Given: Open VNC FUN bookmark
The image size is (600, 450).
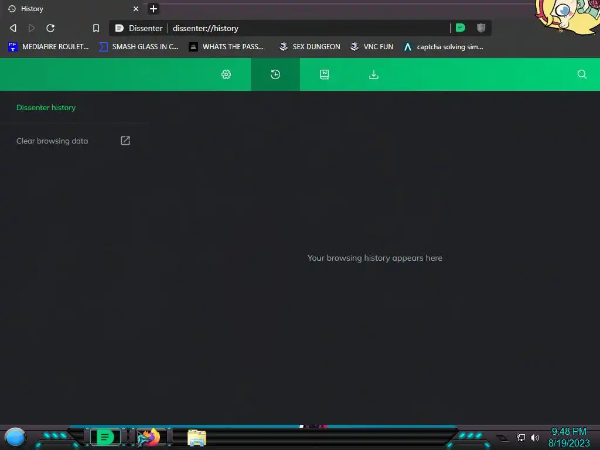Looking at the screenshot, I should tap(371, 47).
